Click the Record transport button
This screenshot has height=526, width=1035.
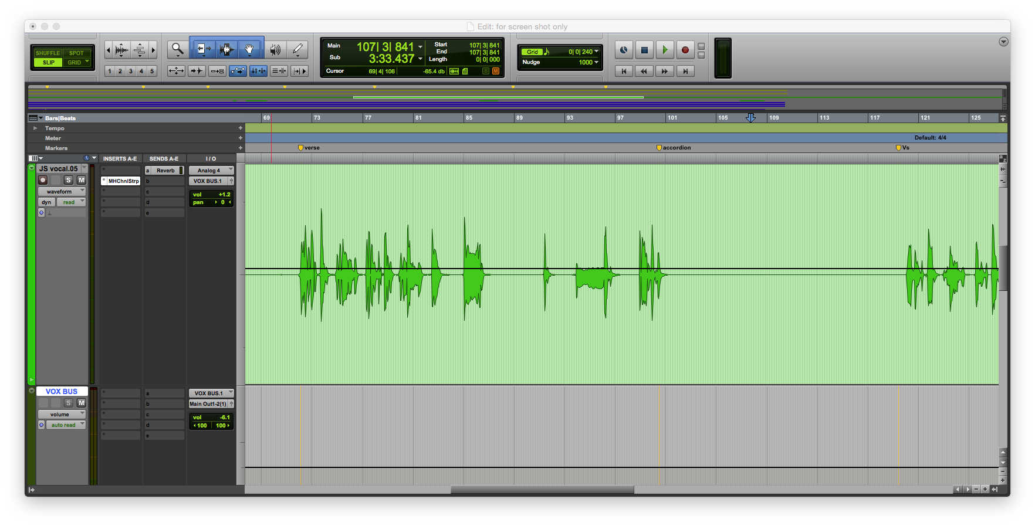click(685, 50)
